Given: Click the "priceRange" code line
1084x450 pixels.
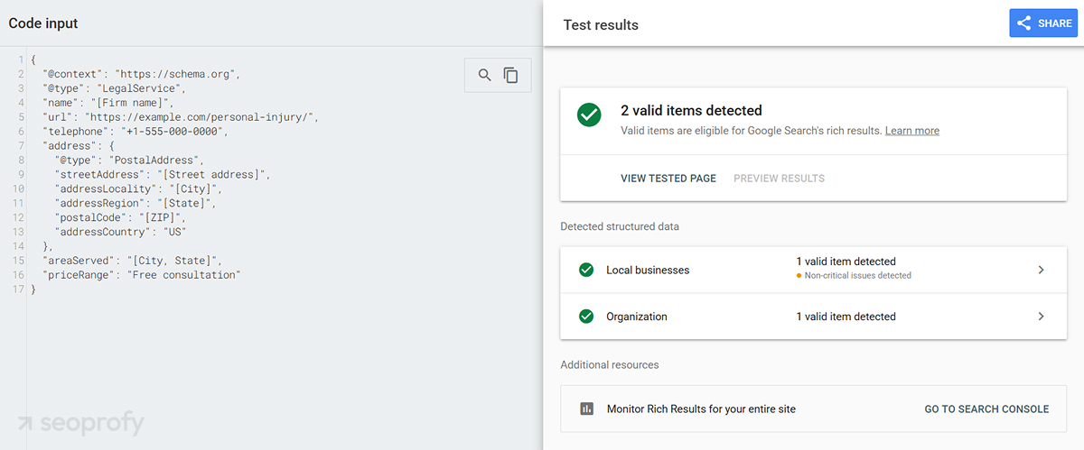Looking at the screenshot, I should pyautogui.click(x=141, y=274).
